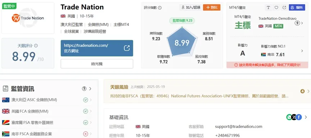Click the support@tradenation.com email
The width and height of the screenshot is (311, 138).
239,126
